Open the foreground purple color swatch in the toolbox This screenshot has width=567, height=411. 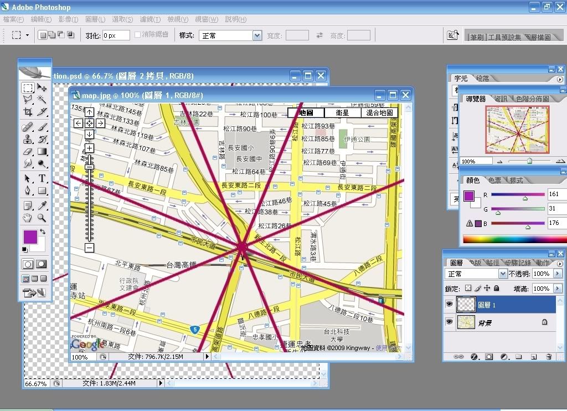[x=30, y=237]
